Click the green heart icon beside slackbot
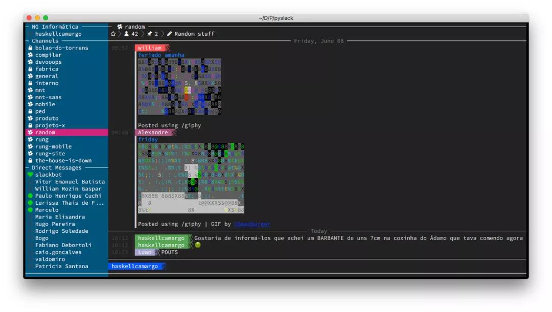This screenshot has height=312, width=552. coord(30,175)
